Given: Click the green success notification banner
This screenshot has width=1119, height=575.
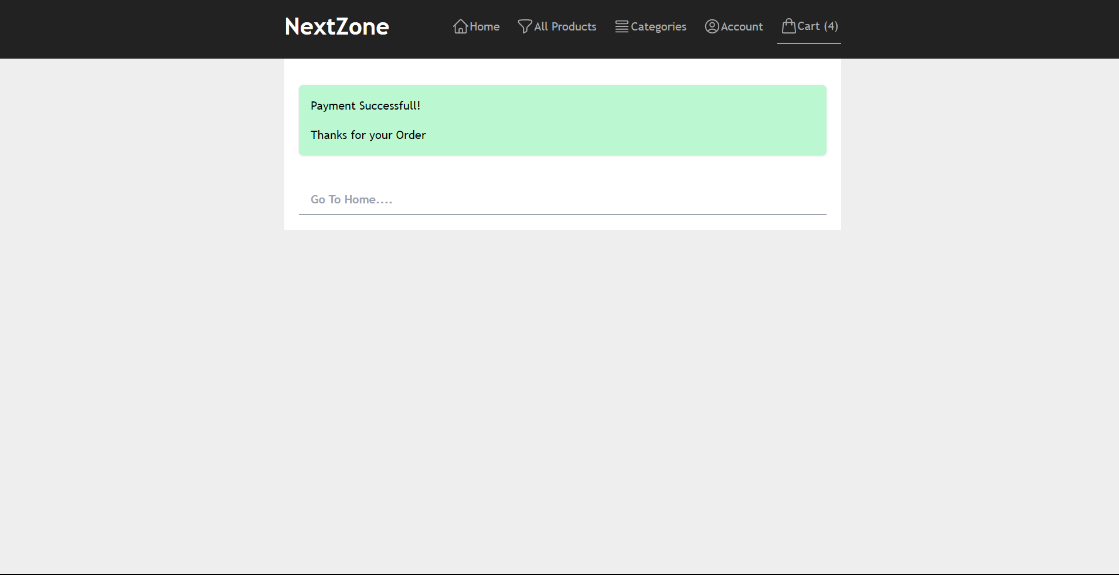Looking at the screenshot, I should click(x=562, y=120).
